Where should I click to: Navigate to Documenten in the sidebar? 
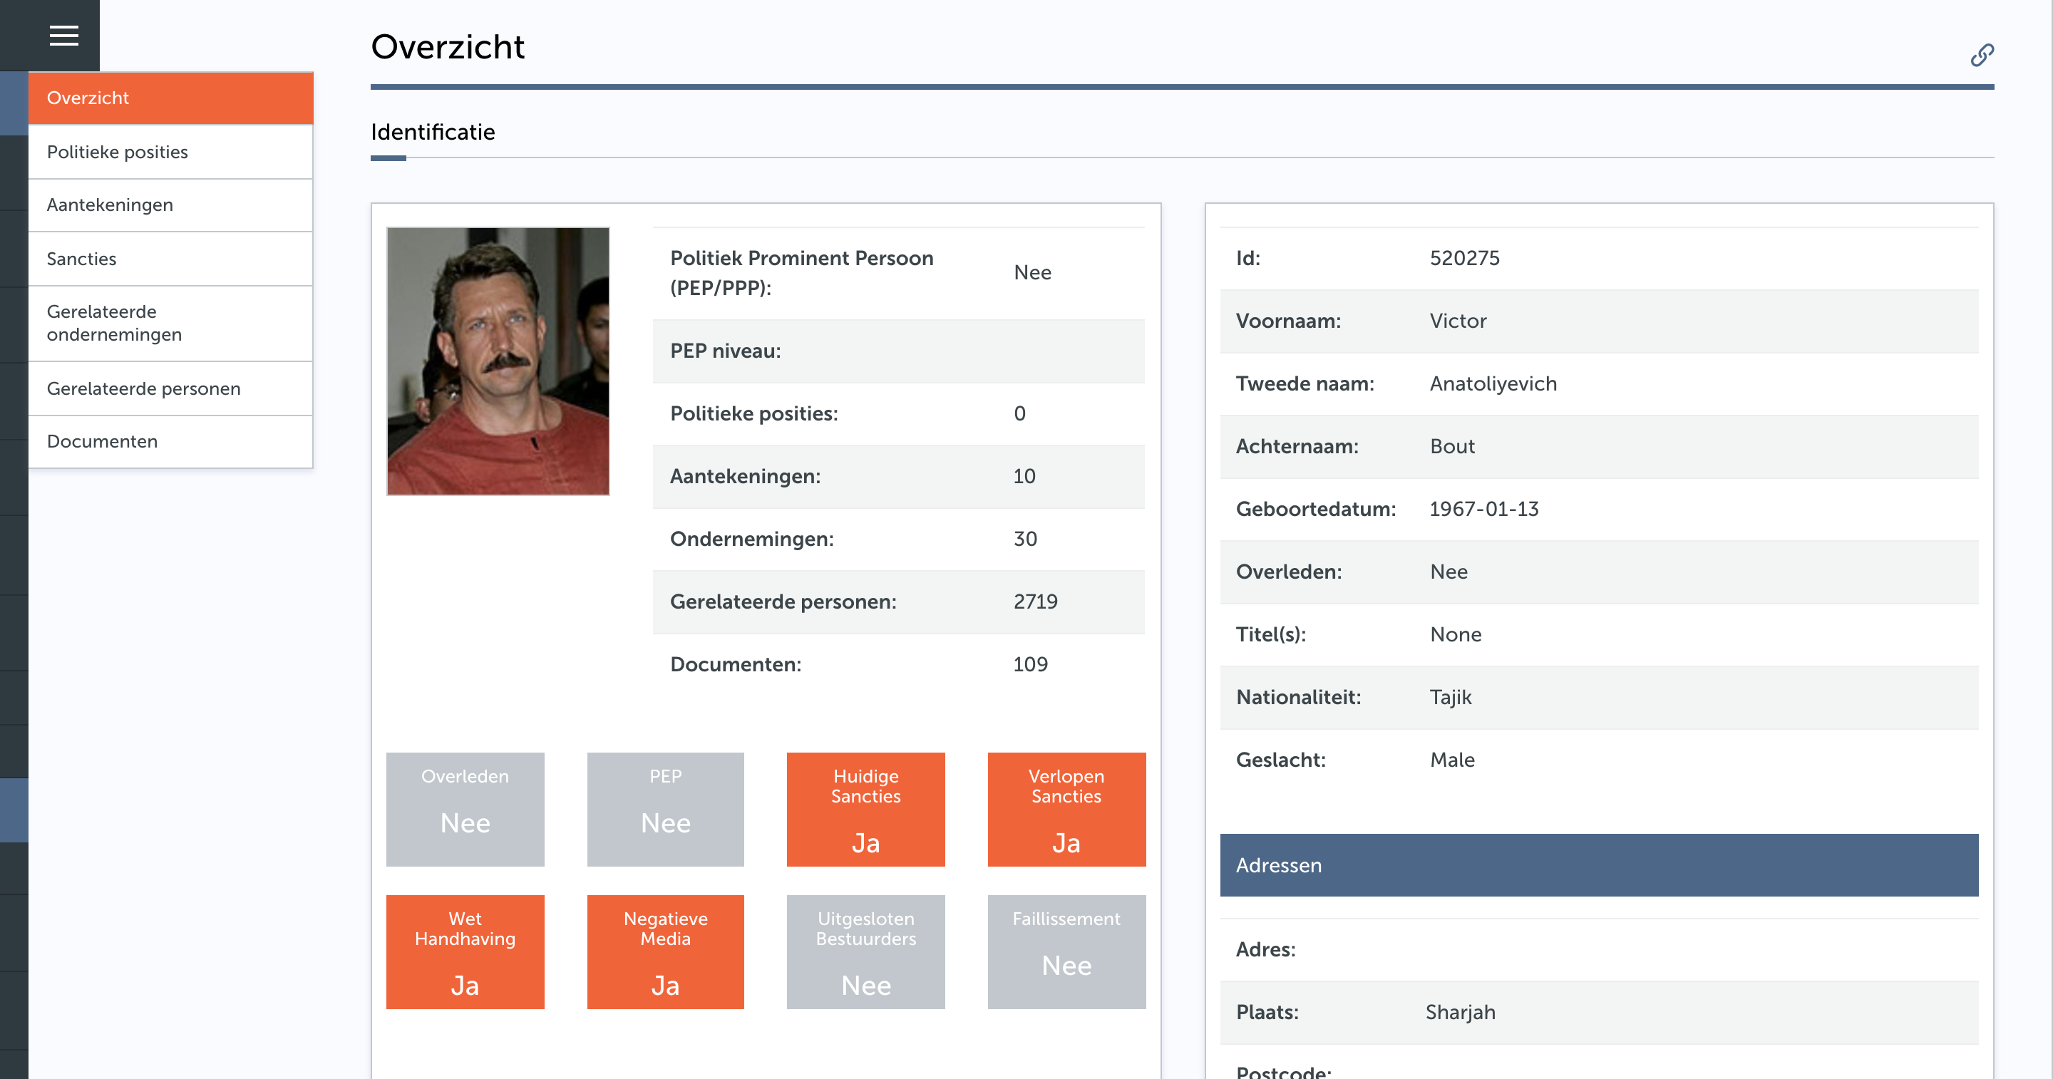coord(170,441)
